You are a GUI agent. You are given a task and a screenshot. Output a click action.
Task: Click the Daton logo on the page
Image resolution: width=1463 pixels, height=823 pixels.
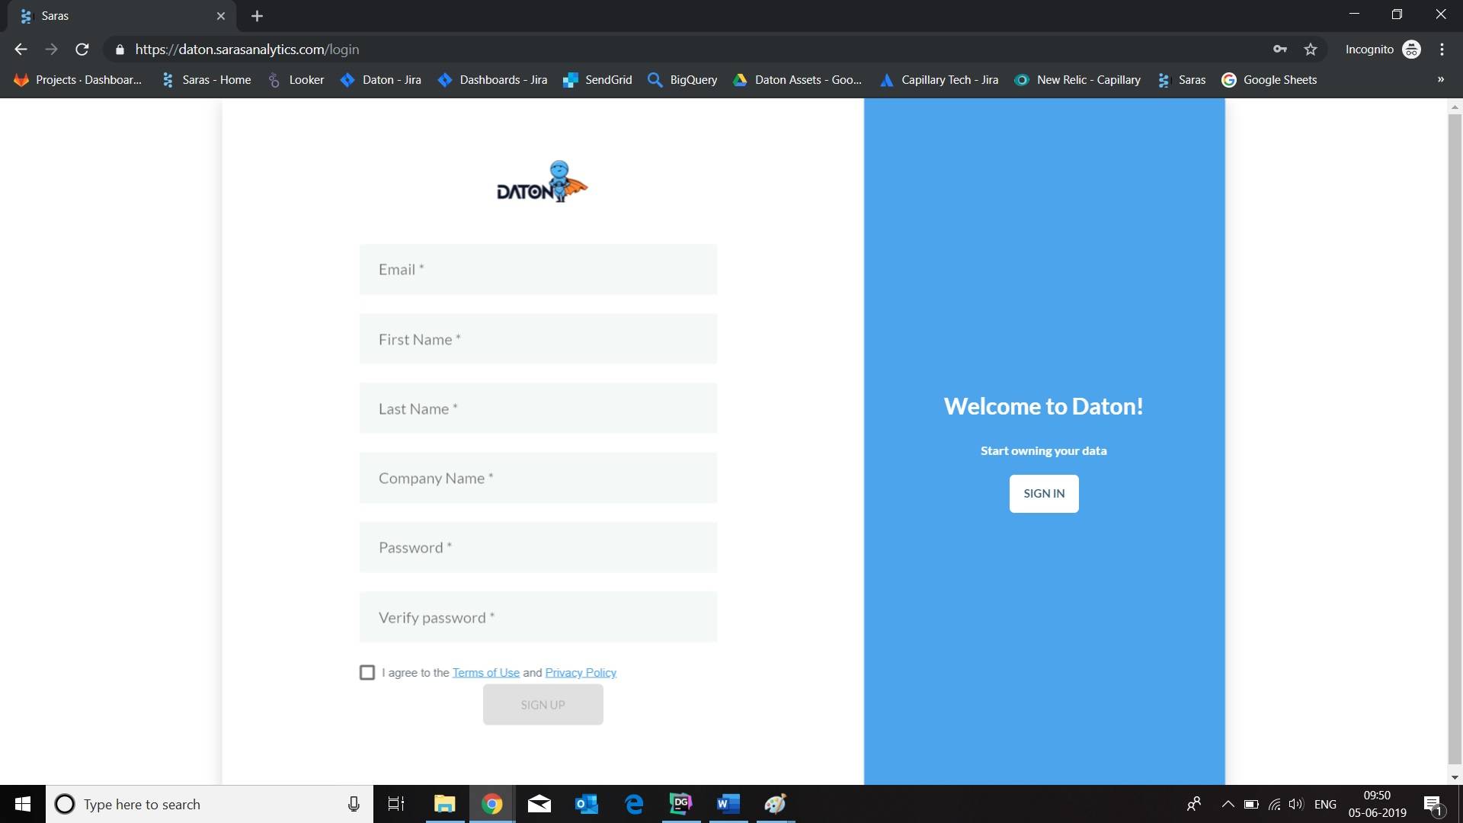coord(542,181)
